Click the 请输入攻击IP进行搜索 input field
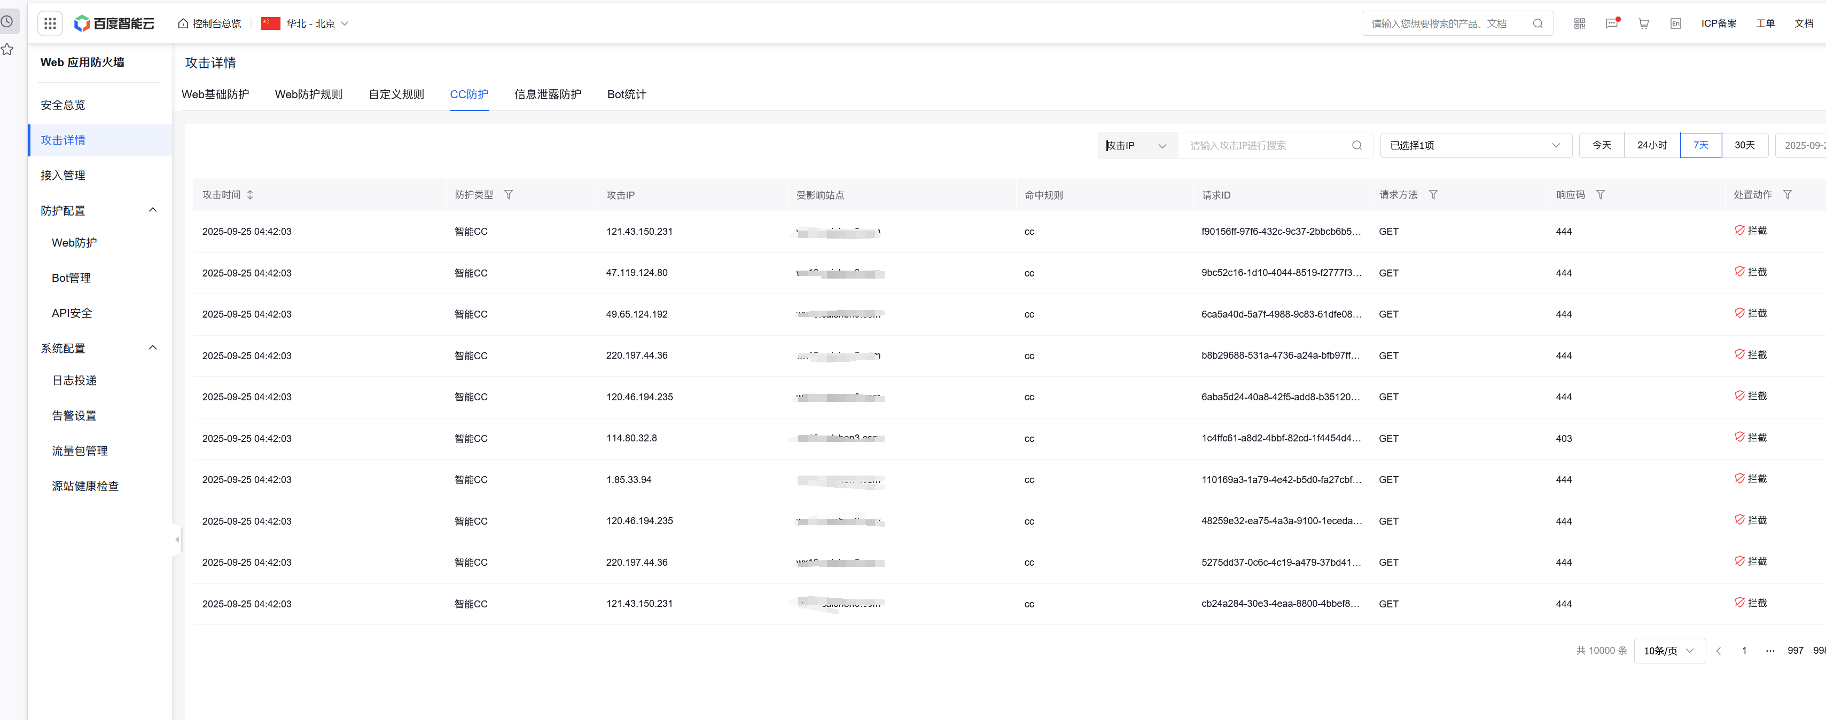 1265,145
